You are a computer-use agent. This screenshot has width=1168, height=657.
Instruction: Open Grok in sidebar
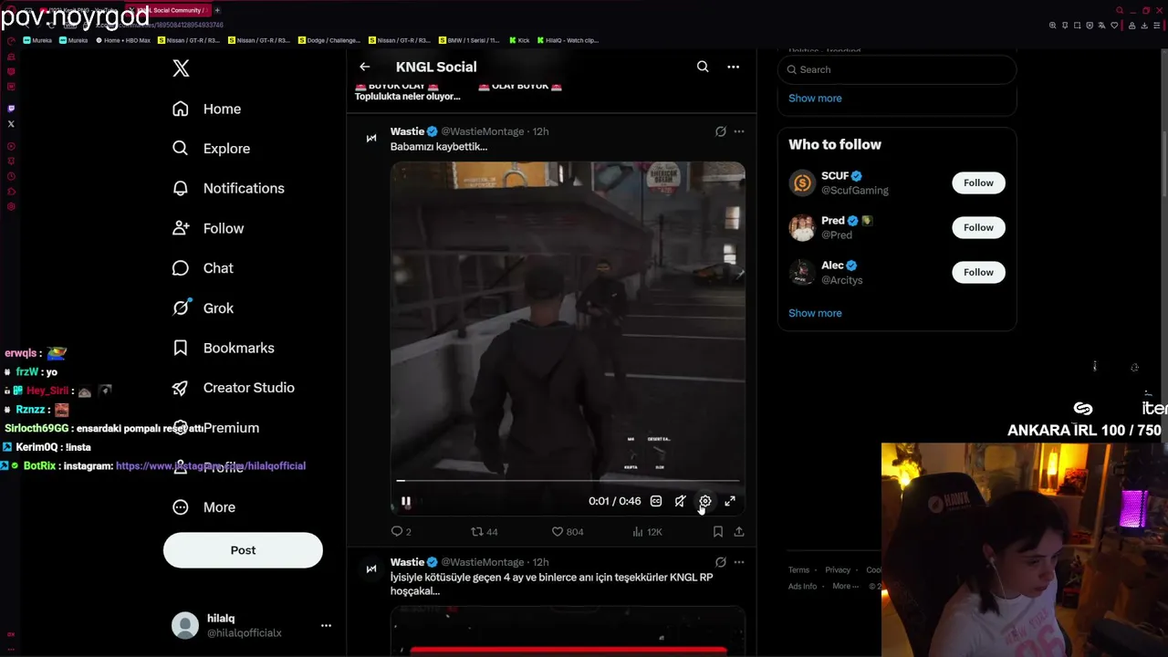click(x=203, y=308)
